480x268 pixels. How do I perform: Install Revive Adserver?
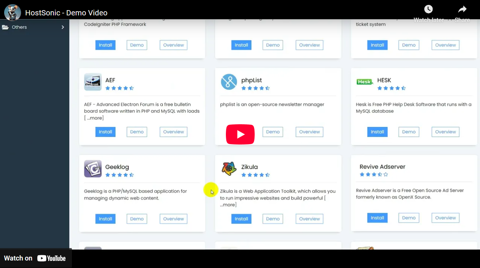click(377, 218)
